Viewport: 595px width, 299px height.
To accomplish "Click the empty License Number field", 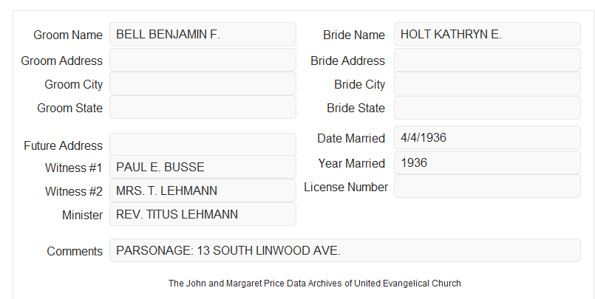I will [487, 186].
